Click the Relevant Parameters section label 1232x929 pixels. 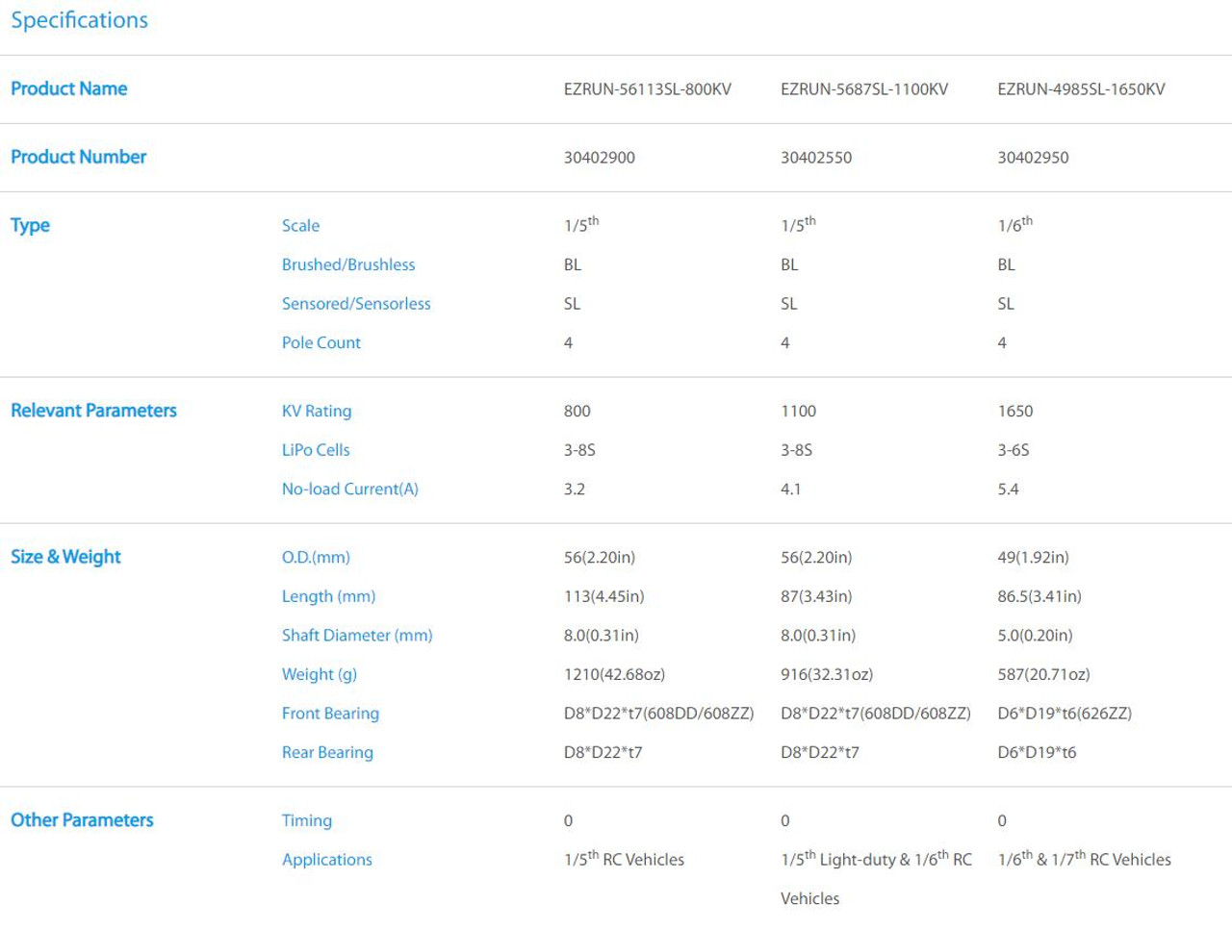93,411
